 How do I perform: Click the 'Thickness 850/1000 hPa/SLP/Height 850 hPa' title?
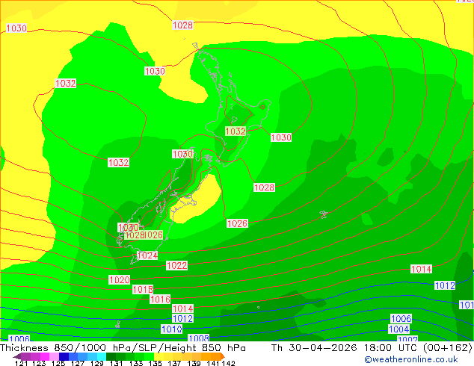pyautogui.click(x=123, y=347)
